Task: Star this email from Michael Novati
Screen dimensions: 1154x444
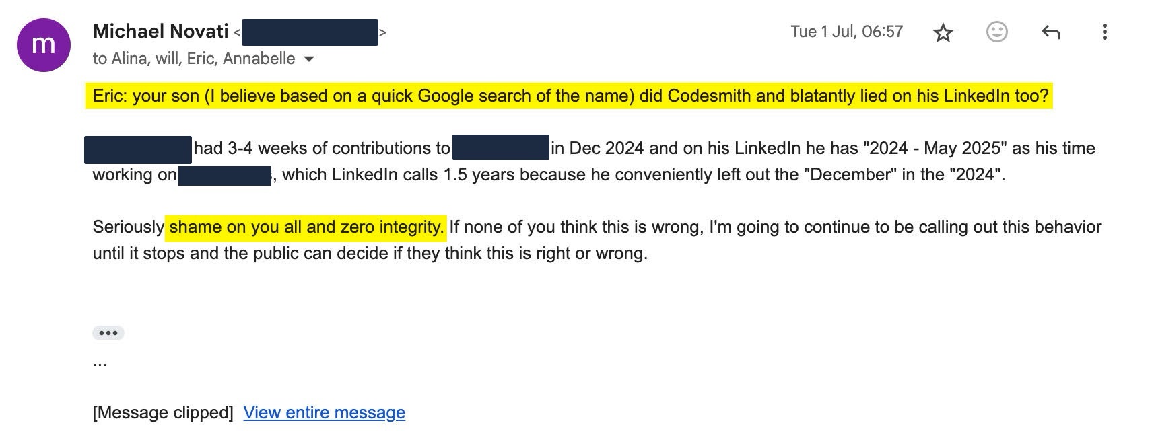Action: pyautogui.click(x=943, y=32)
